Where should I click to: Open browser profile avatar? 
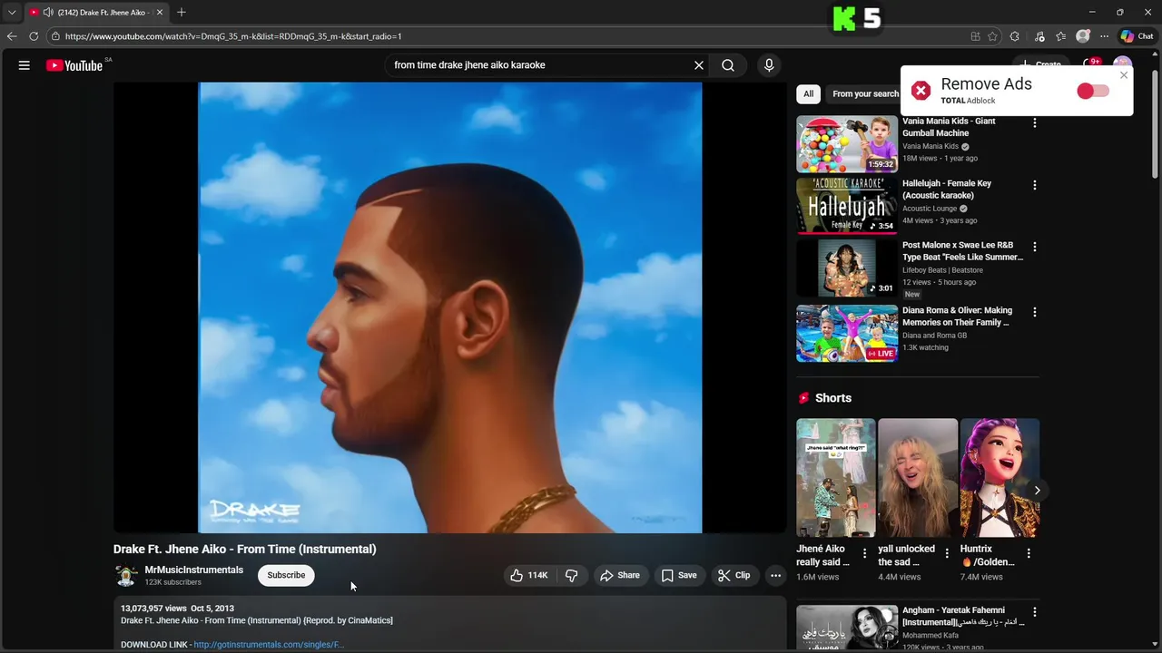[x=1082, y=36]
